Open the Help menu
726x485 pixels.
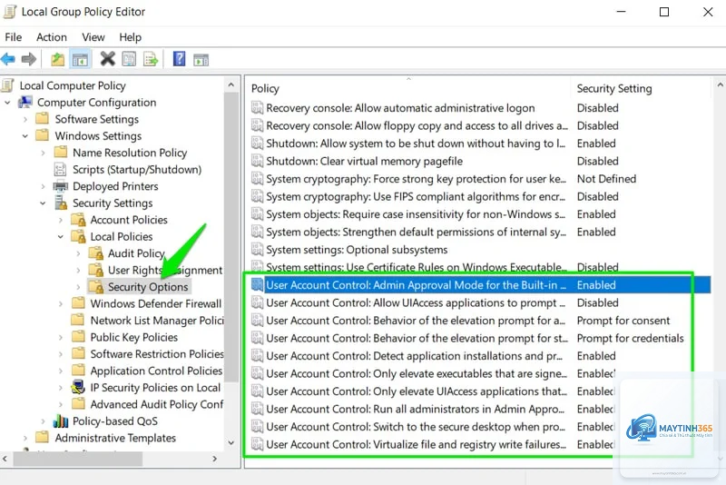coord(130,37)
